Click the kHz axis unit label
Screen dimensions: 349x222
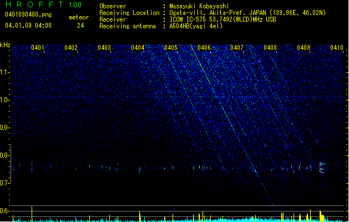[x=5, y=45]
